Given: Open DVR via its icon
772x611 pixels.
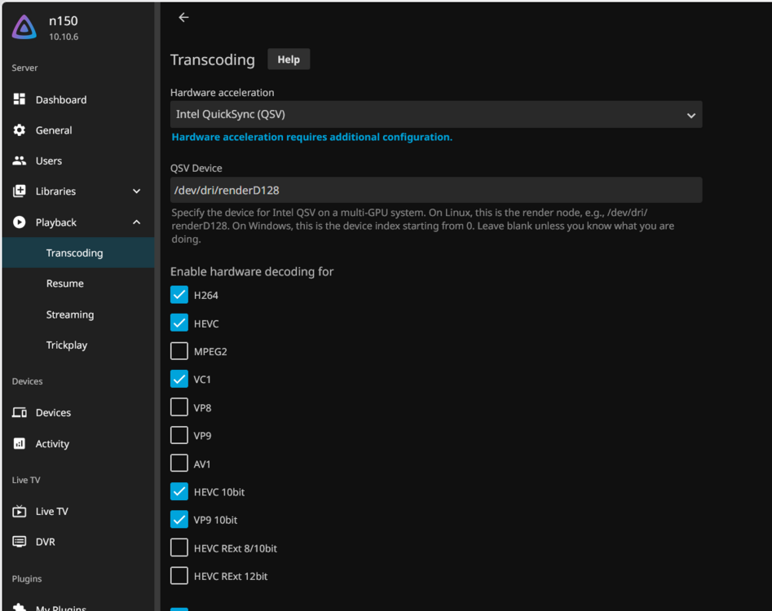Looking at the screenshot, I should [x=20, y=542].
